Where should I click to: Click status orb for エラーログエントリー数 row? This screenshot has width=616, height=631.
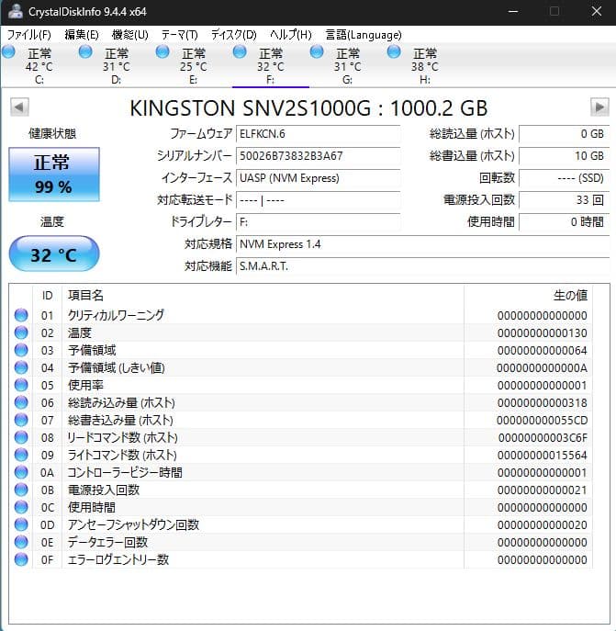[x=21, y=559]
